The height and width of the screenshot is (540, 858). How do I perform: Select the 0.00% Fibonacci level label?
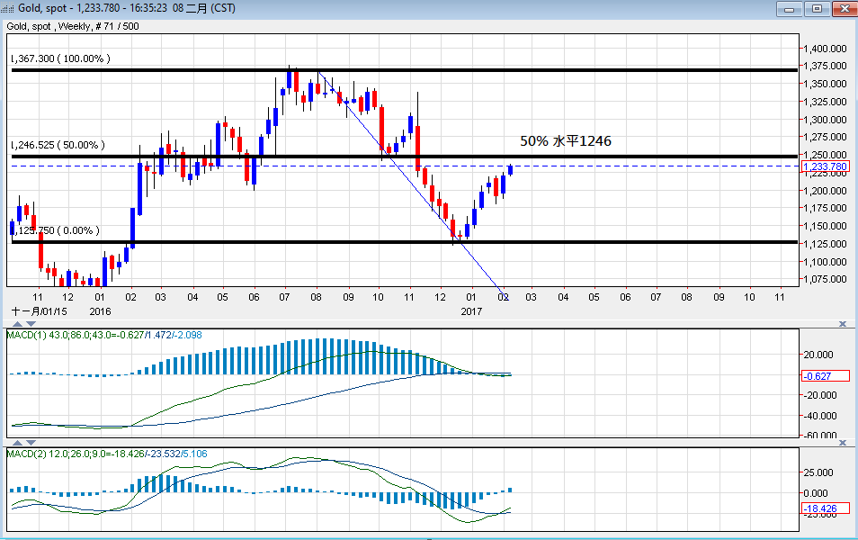[x=55, y=230]
